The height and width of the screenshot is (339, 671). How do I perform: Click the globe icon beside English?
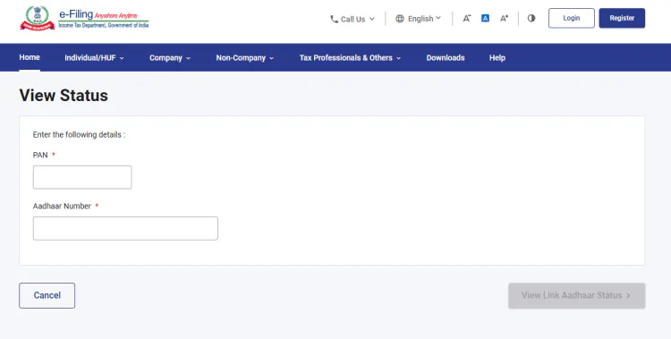coord(400,19)
